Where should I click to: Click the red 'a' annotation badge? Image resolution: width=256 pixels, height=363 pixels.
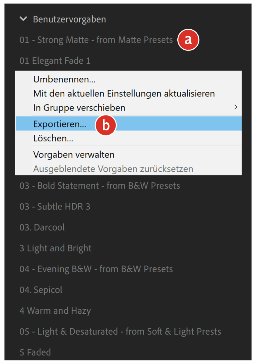click(188, 40)
